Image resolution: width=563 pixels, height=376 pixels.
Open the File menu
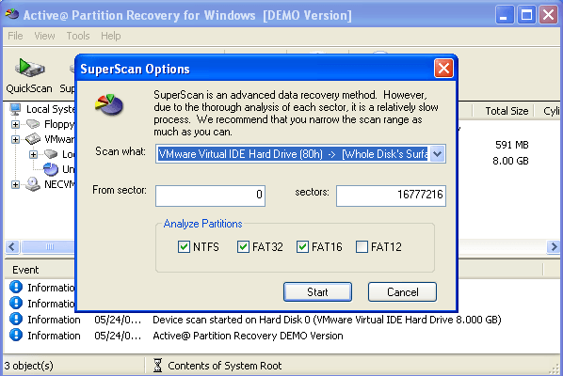[x=15, y=36]
